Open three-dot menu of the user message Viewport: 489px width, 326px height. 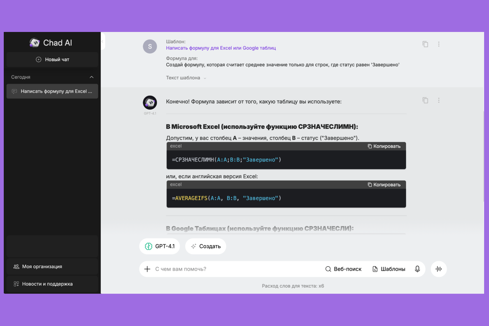(x=439, y=44)
